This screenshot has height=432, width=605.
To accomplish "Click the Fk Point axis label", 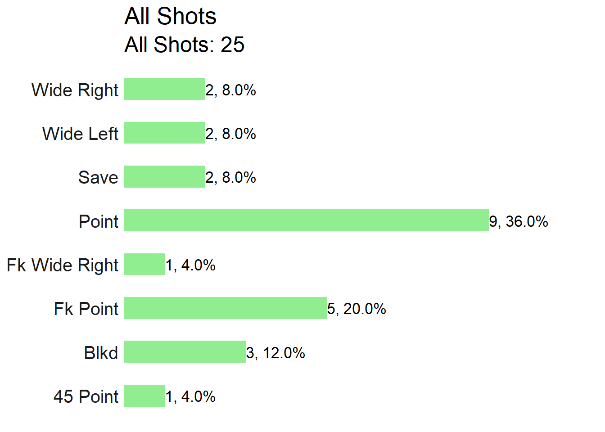I will [86, 309].
